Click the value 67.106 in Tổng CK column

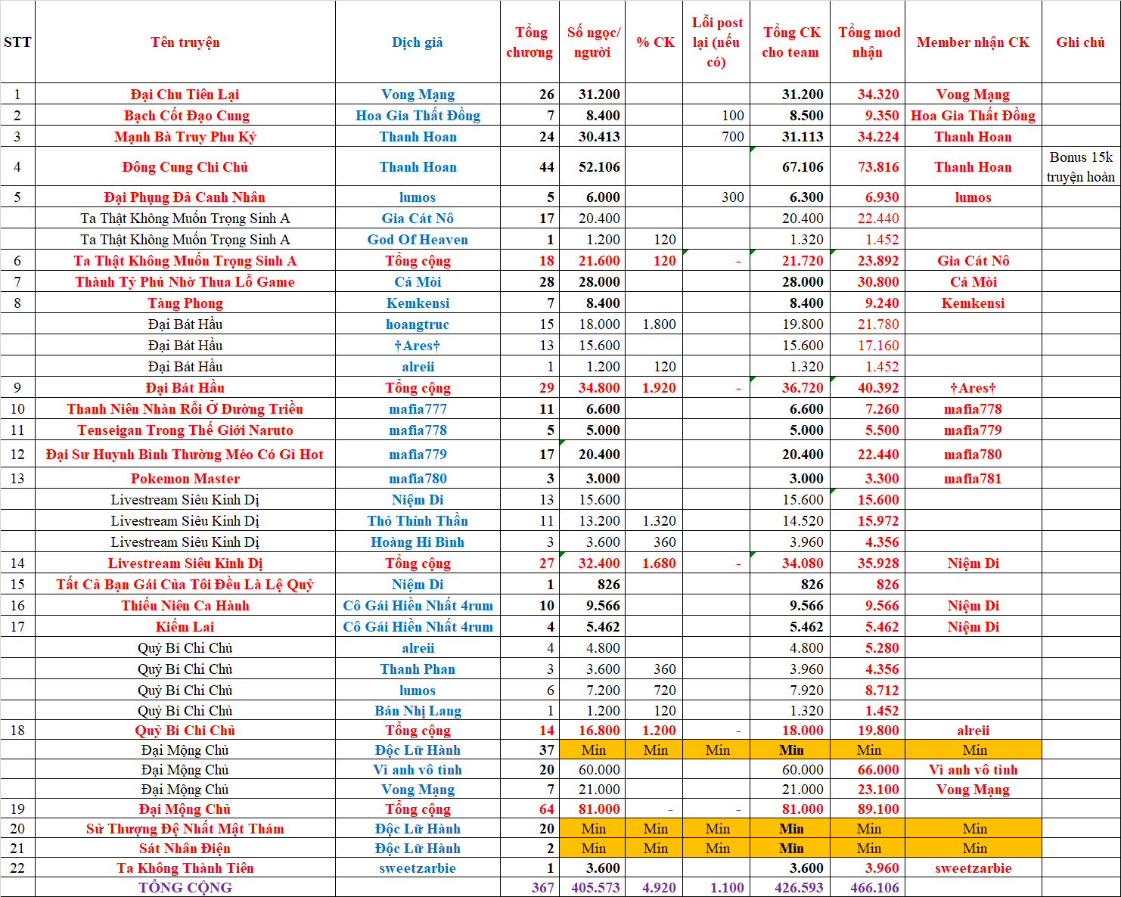coord(803,167)
